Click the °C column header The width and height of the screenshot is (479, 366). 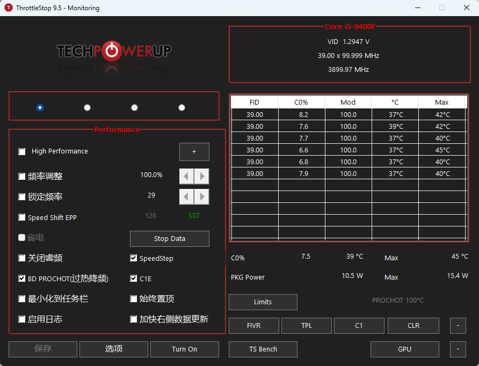pyautogui.click(x=395, y=103)
